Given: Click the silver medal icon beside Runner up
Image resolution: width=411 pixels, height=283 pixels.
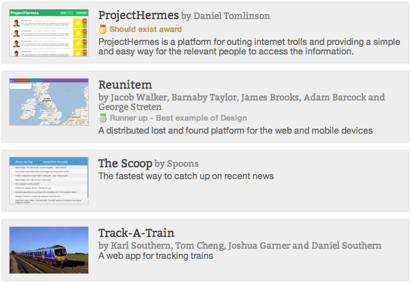Looking at the screenshot, I should pyautogui.click(x=103, y=118).
